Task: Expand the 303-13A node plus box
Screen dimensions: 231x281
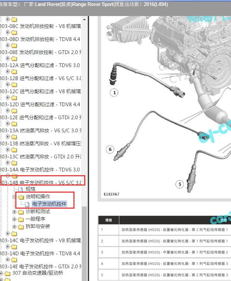Action: click(x=7, y=124)
